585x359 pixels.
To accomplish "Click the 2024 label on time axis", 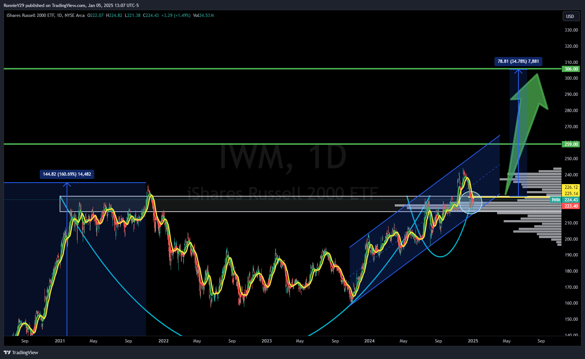I will (369, 341).
